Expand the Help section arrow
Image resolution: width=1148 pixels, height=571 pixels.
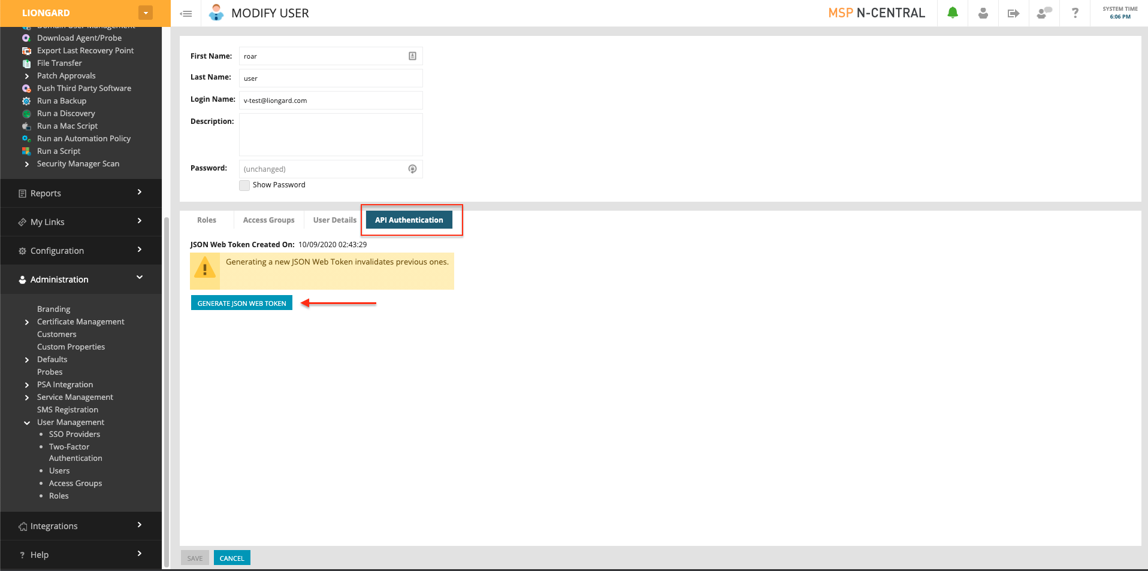(x=140, y=554)
